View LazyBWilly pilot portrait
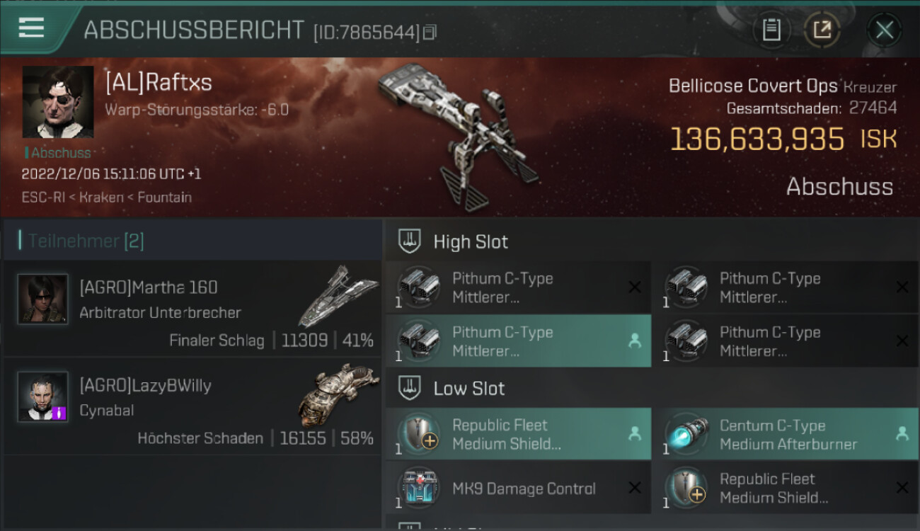 pyautogui.click(x=43, y=396)
